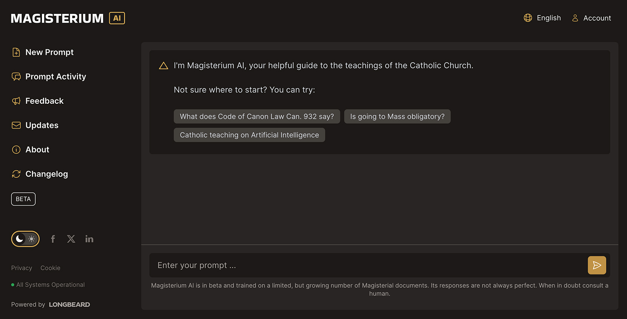Open the Privacy link
The width and height of the screenshot is (627, 319).
click(22, 268)
